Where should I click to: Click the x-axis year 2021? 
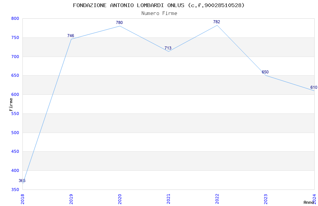point(168,199)
